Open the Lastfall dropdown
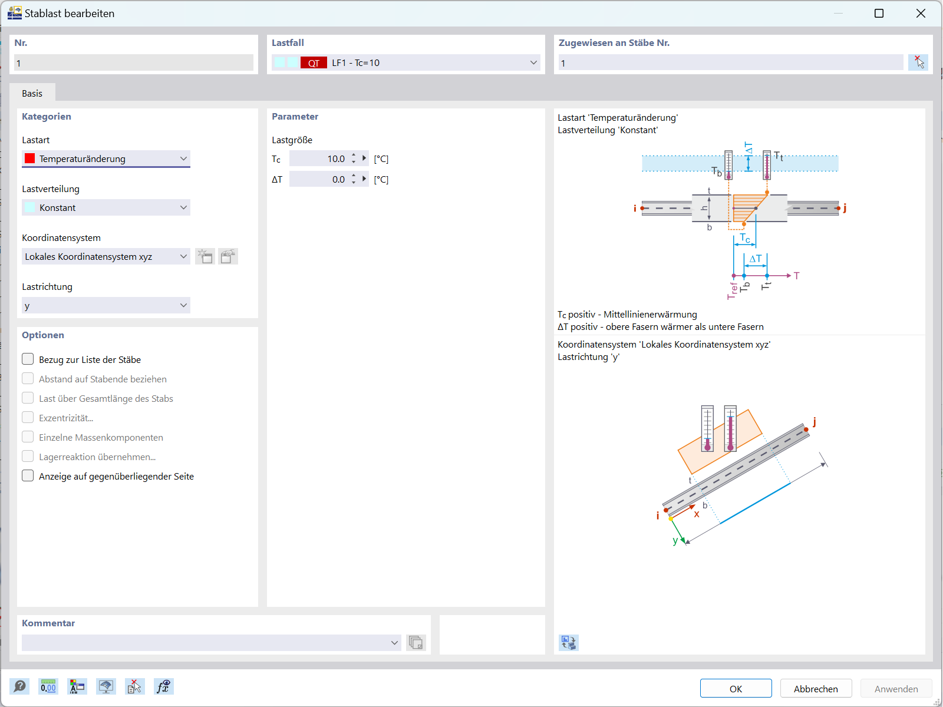Image resolution: width=943 pixels, height=707 pixels. pos(532,62)
